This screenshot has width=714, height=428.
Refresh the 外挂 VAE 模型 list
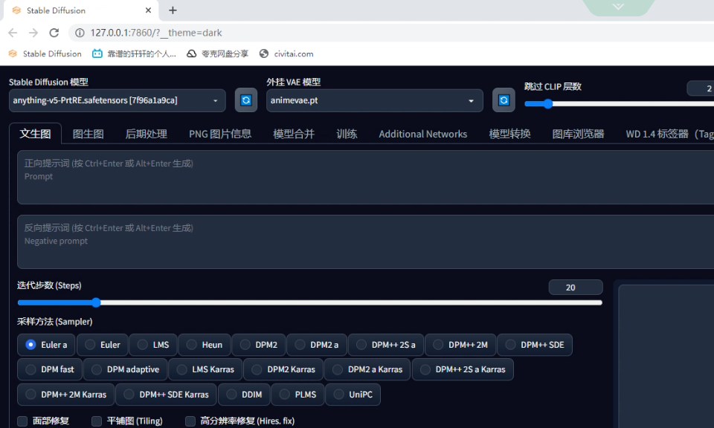(x=504, y=100)
